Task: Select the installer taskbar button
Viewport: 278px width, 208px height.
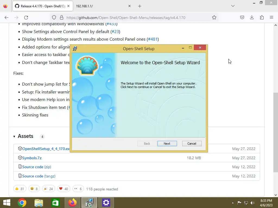Action: coord(89,203)
